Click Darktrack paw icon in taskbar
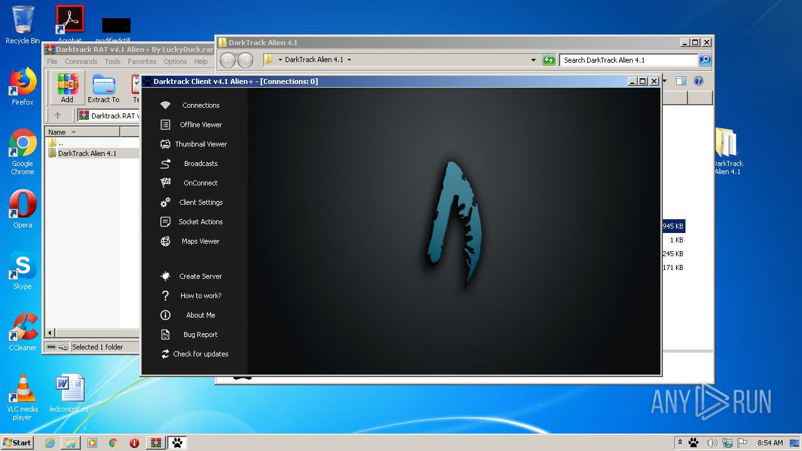This screenshot has height=451, width=802. tap(177, 442)
